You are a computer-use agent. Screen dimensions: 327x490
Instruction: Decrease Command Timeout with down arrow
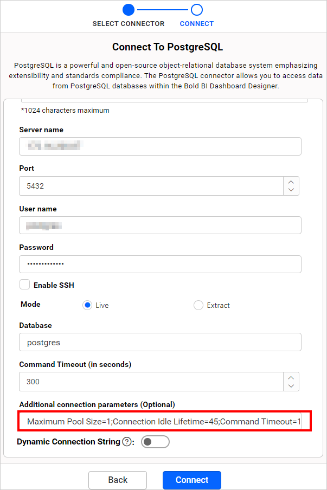point(291,385)
